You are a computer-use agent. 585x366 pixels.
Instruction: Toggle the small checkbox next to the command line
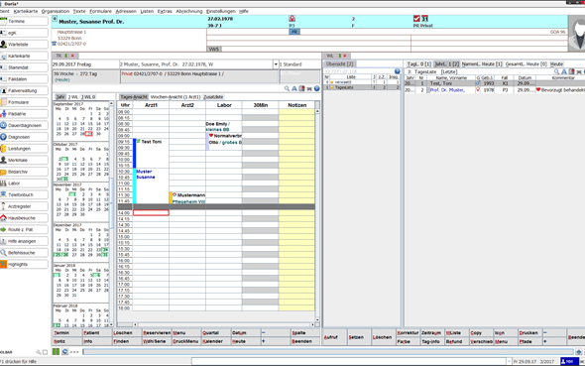pyautogui.click(x=46, y=352)
